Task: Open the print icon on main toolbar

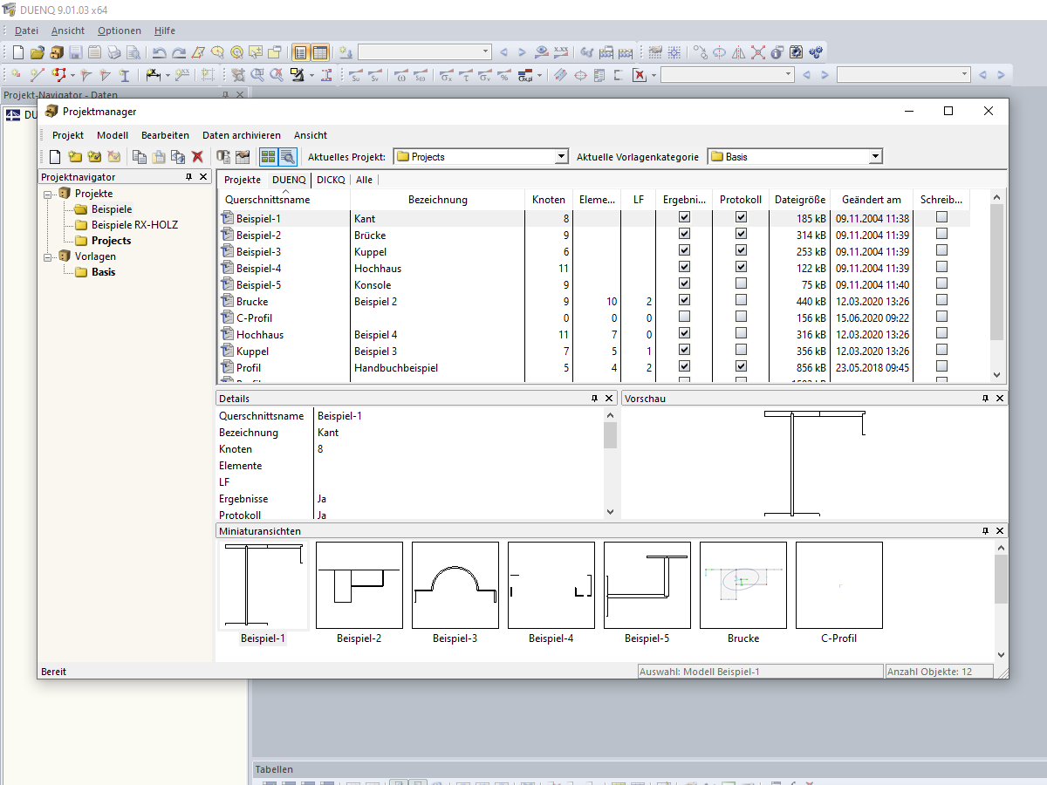Action: click(113, 52)
